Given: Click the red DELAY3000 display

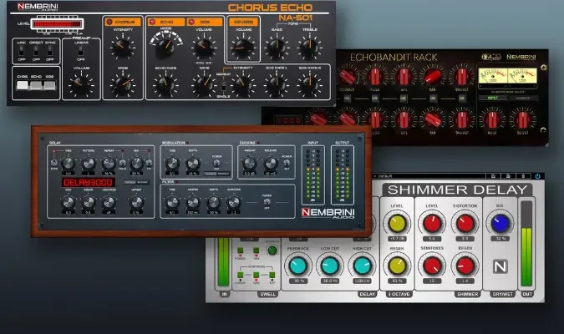Looking at the screenshot, I should [85, 181].
